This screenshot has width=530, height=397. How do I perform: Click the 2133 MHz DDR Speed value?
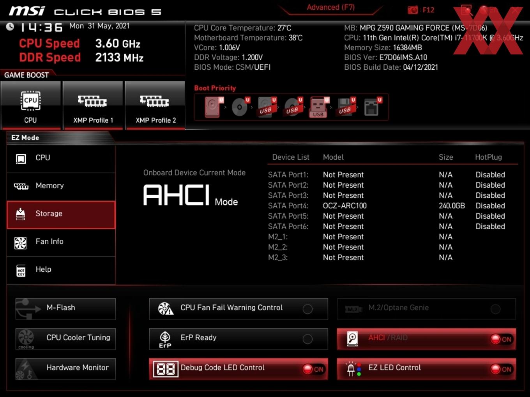(119, 58)
